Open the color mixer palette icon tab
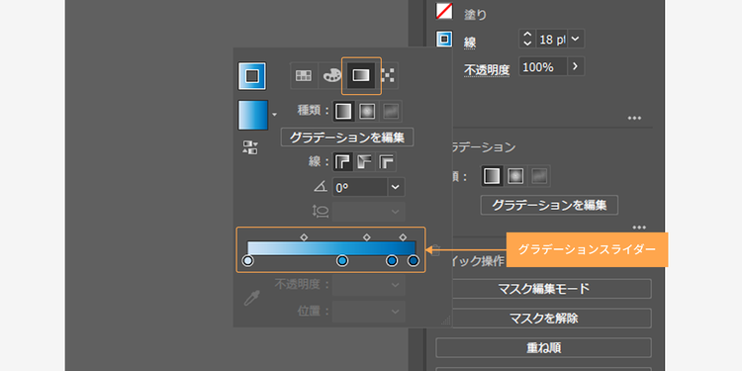 coord(331,76)
